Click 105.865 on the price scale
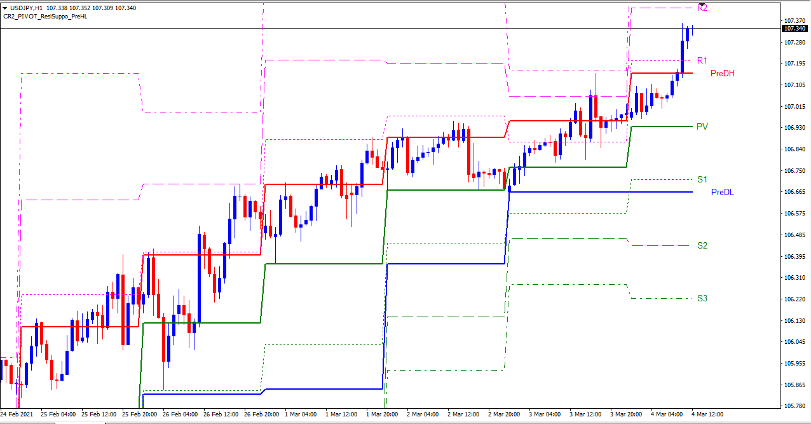The width and height of the screenshot is (811, 424). coord(795,385)
